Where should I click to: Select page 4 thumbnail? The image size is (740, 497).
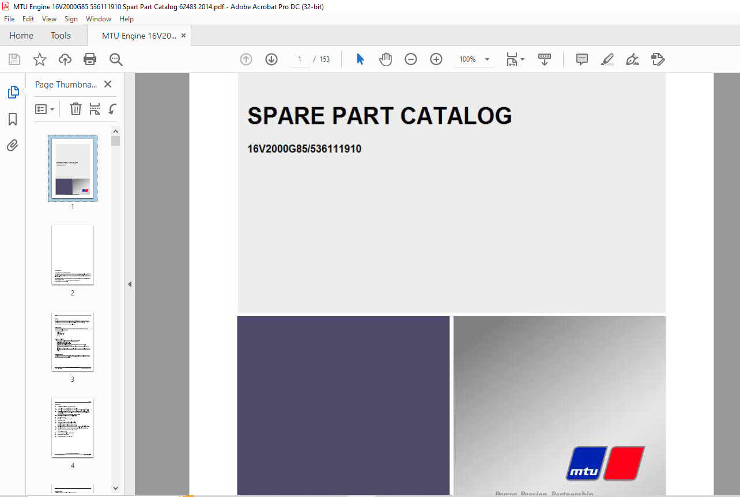(73, 427)
